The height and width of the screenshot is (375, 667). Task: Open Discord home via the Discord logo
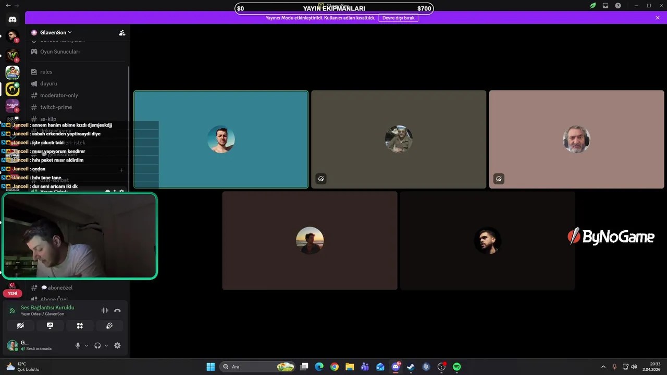pyautogui.click(x=13, y=19)
